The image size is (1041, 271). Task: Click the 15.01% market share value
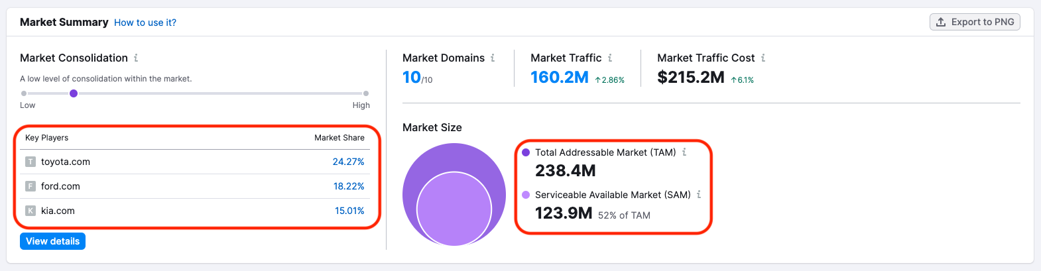(349, 211)
